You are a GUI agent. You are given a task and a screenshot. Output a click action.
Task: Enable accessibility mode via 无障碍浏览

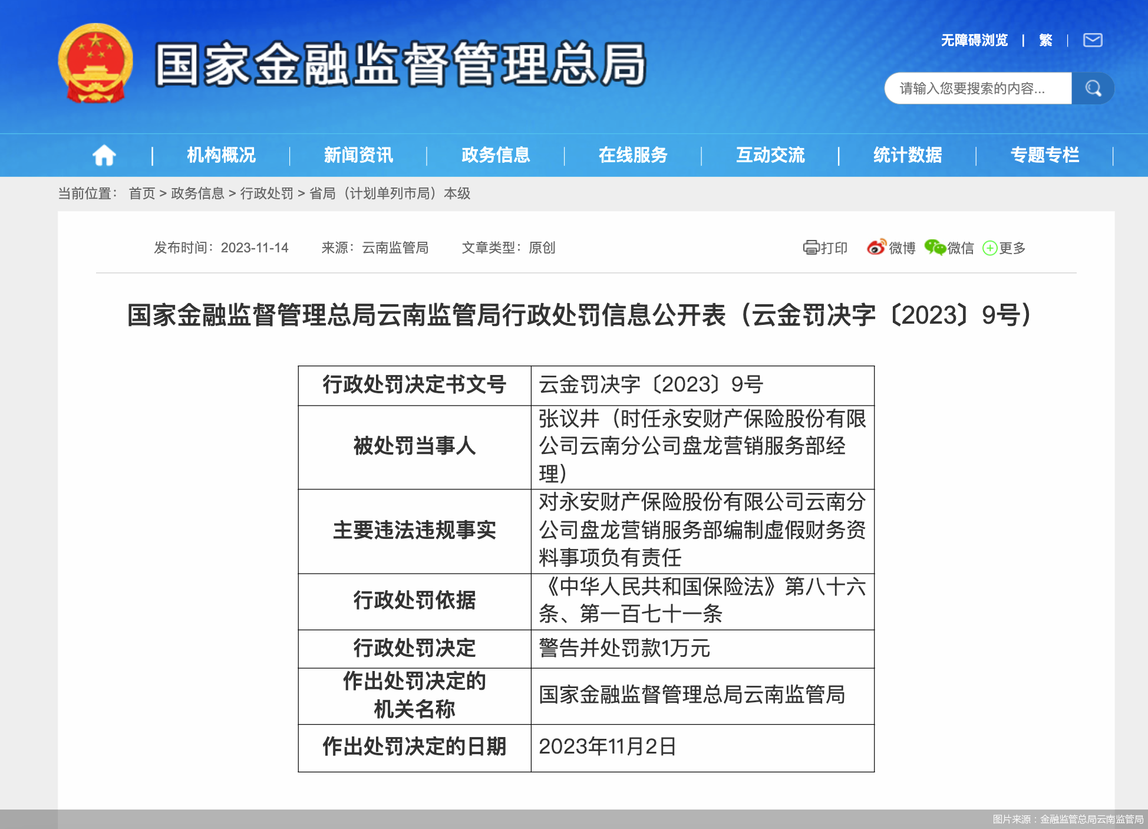point(974,40)
